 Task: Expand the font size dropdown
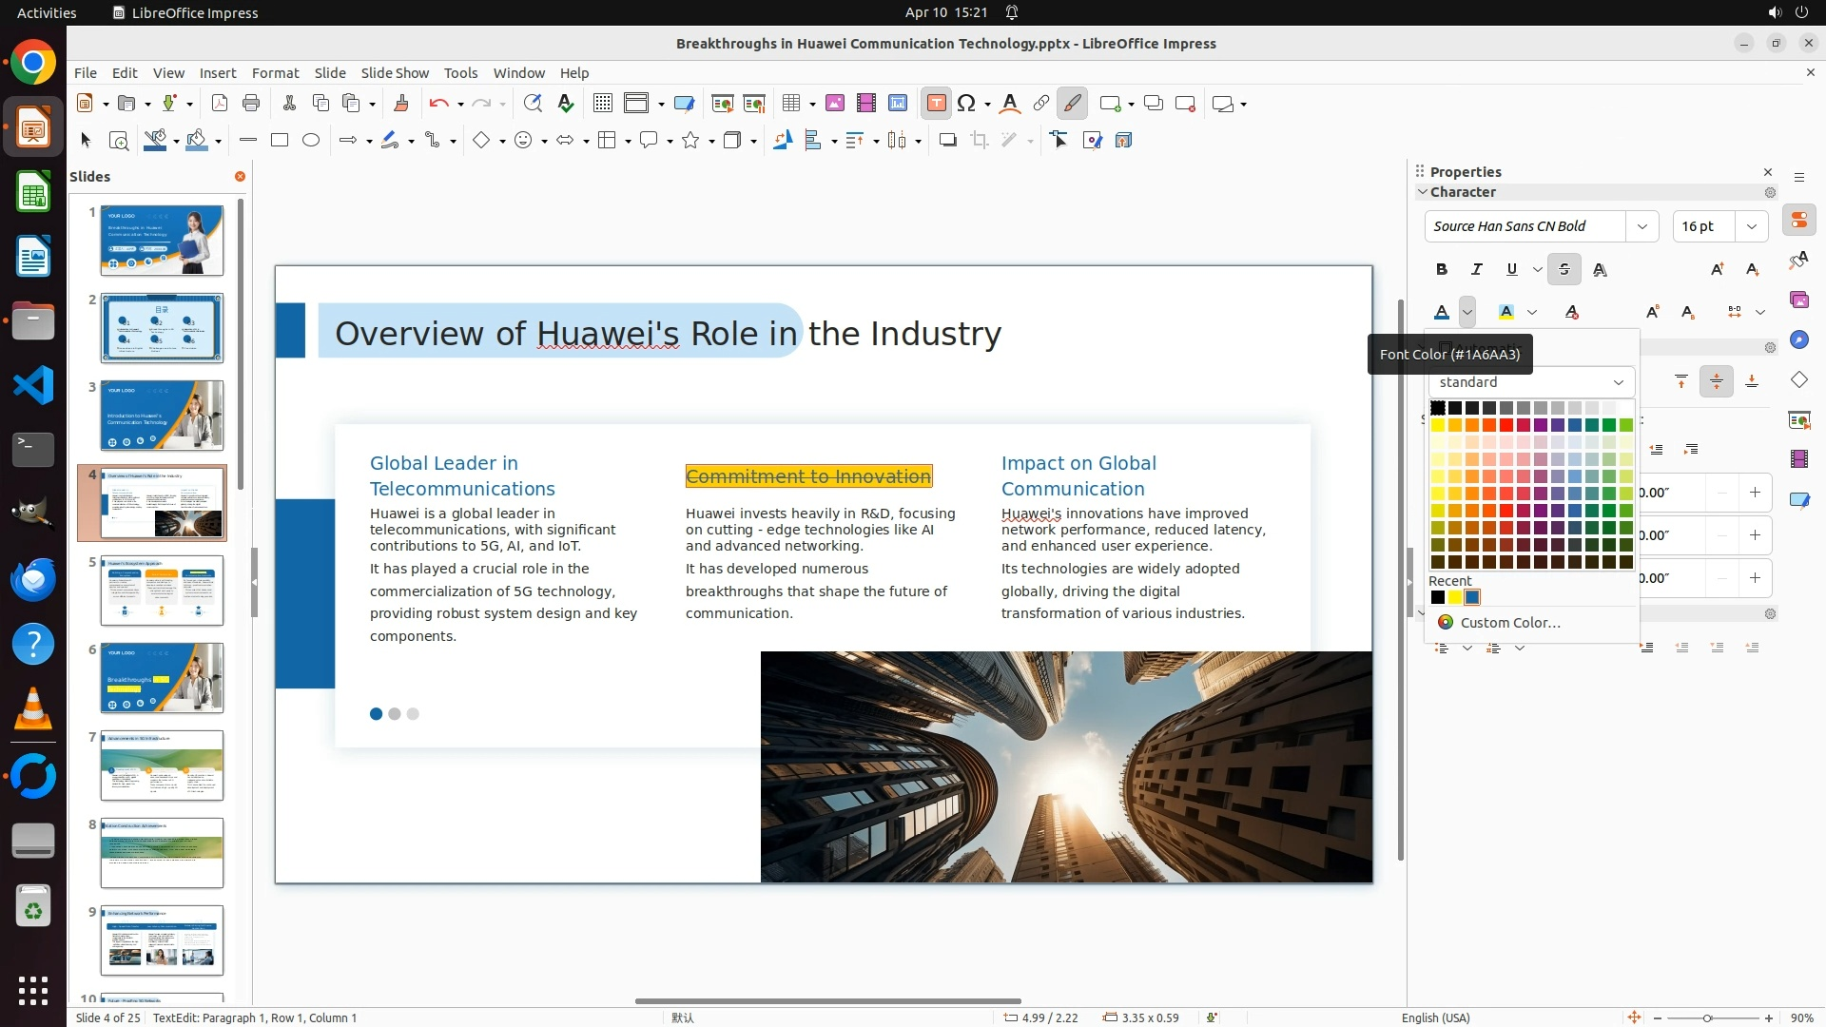pyautogui.click(x=1751, y=226)
